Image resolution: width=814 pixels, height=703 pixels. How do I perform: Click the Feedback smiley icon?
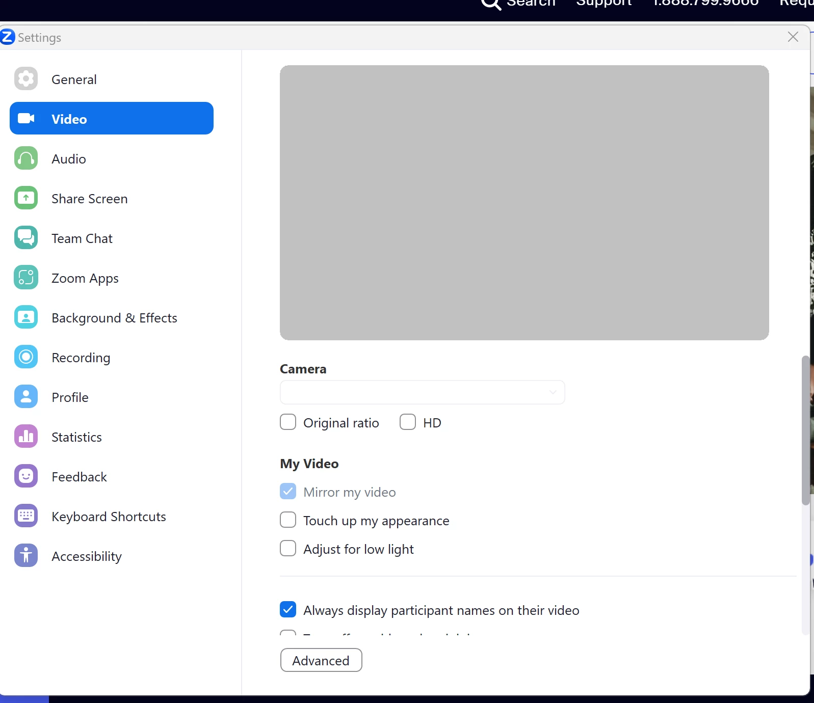pos(26,476)
